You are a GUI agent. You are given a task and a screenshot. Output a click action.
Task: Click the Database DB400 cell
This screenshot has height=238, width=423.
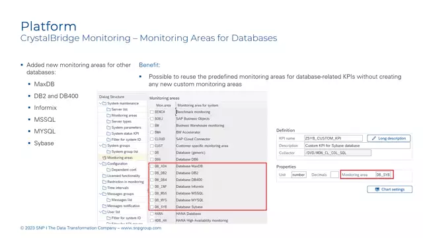[189, 180]
